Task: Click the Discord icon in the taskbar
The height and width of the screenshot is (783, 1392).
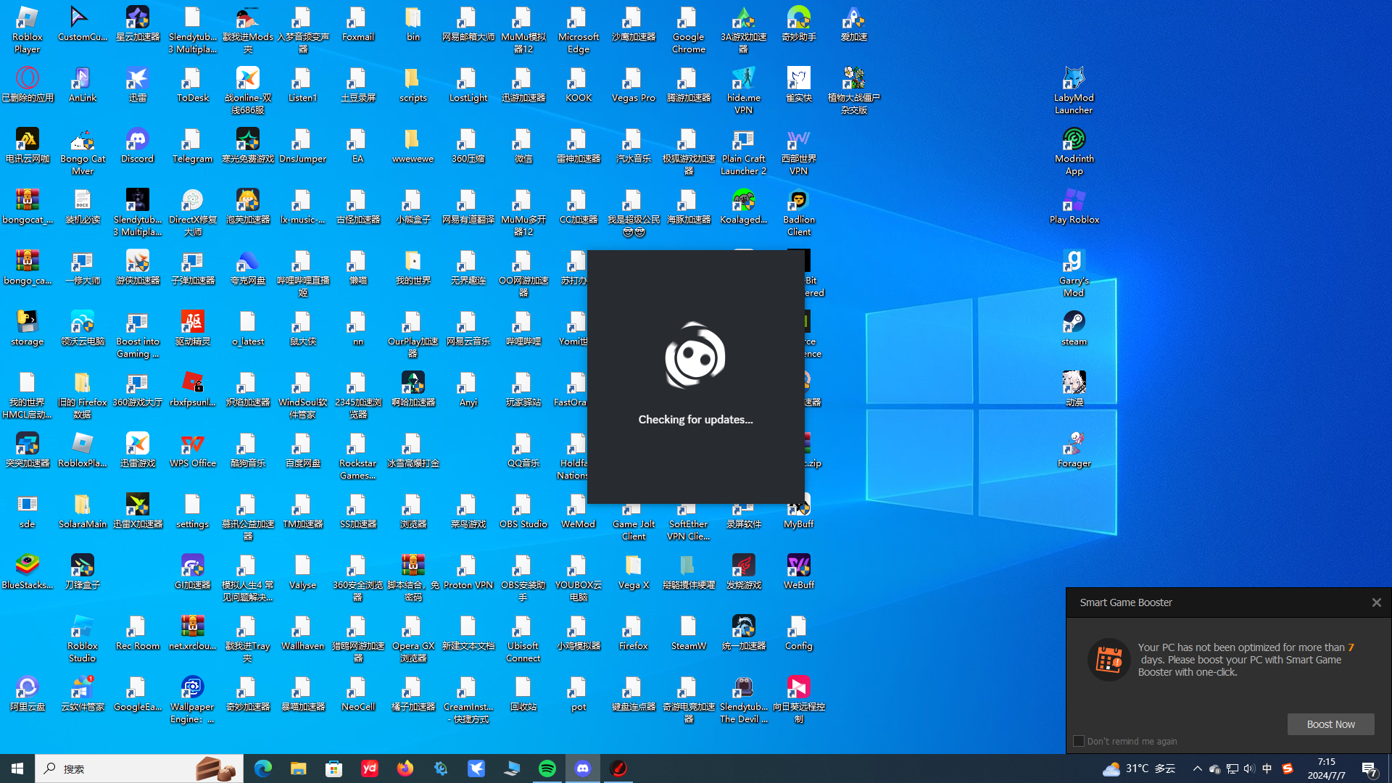Action: click(583, 768)
